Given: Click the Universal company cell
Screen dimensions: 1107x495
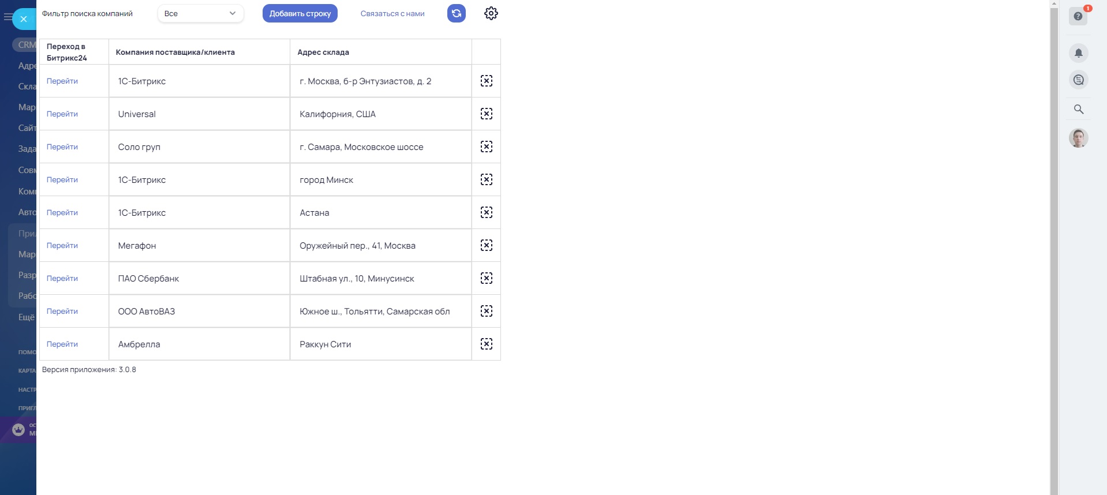Looking at the screenshot, I should tap(199, 114).
